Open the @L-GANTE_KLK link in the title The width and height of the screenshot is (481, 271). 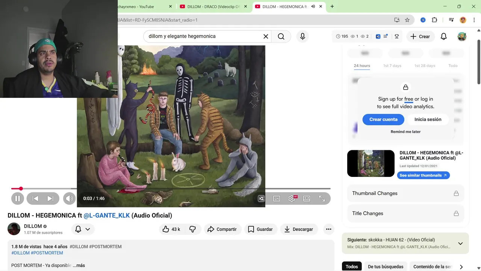point(107,215)
